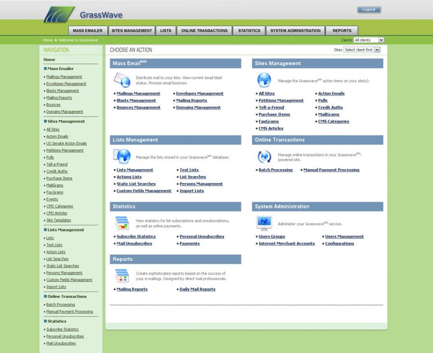433x353 pixels.
Task: Click the Statistics stacked charts icon
Action: (x=122, y=223)
